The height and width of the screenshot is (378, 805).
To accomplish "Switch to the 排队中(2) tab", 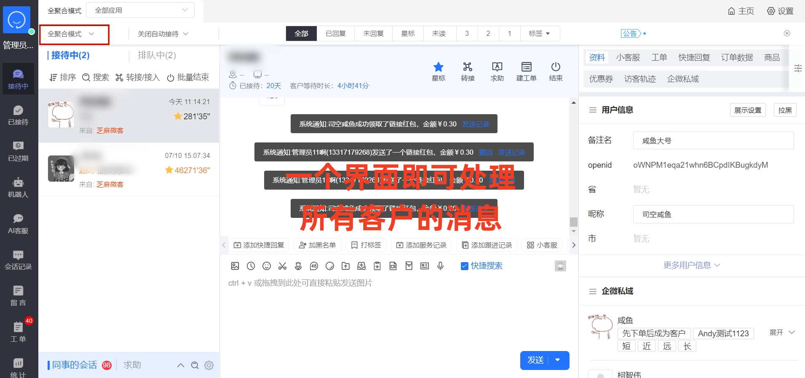I will (x=157, y=55).
